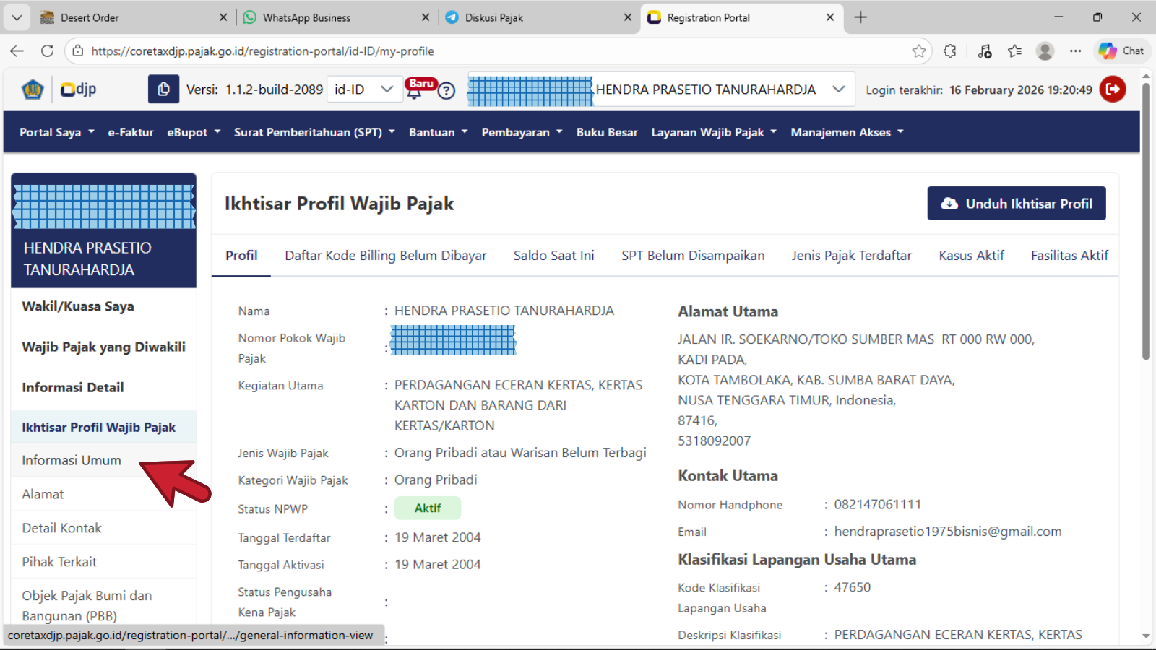Open the Surat Pemberitahuan (SPT) menu

click(314, 132)
